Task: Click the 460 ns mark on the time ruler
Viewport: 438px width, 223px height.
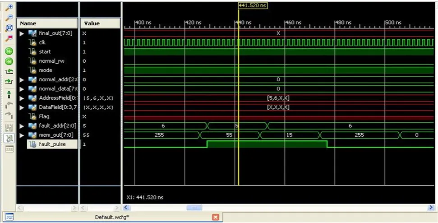Action: coord(293,23)
